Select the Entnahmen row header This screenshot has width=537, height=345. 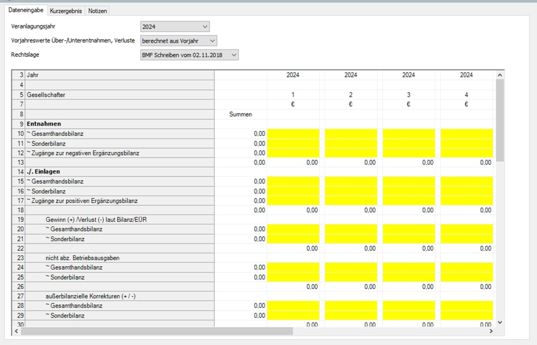(x=44, y=124)
